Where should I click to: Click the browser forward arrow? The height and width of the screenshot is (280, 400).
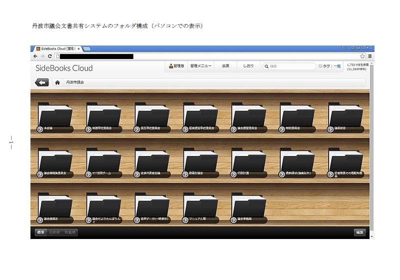(42, 56)
